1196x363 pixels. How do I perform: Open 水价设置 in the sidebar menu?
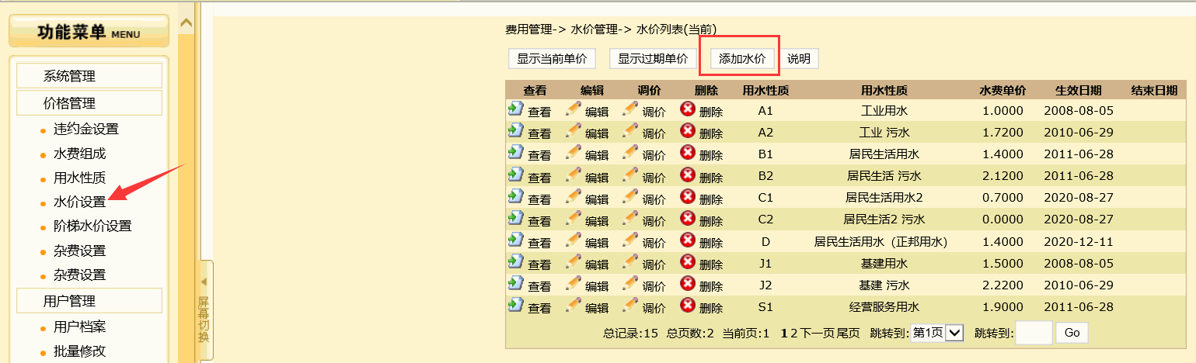click(79, 202)
